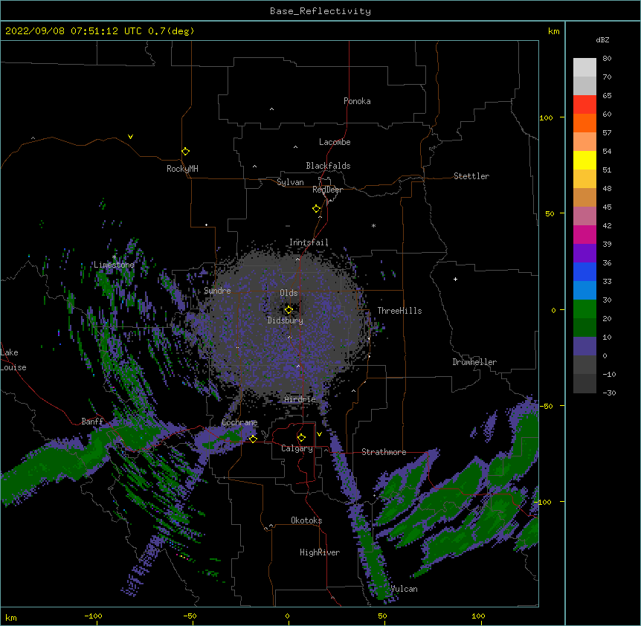Select the orange 60 dBZ legend swatch

click(x=584, y=123)
